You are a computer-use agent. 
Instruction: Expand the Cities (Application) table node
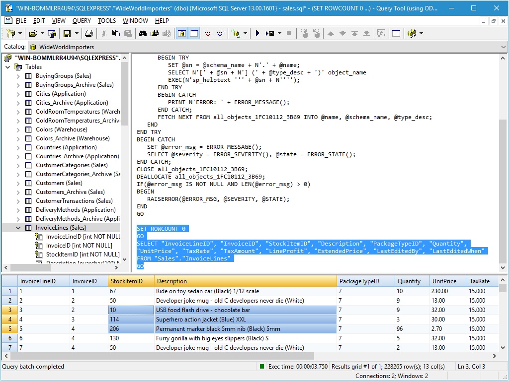click(x=18, y=94)
